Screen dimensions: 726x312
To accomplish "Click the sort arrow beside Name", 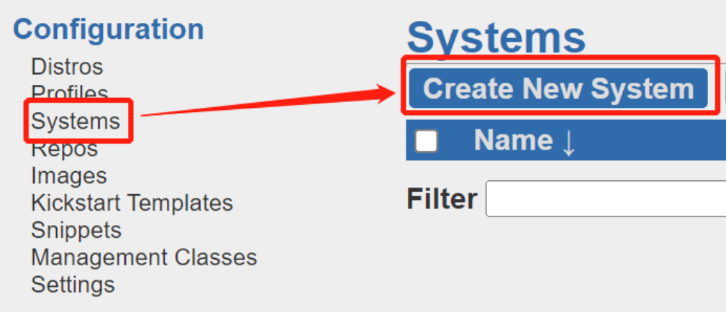I will pos(568,141).
